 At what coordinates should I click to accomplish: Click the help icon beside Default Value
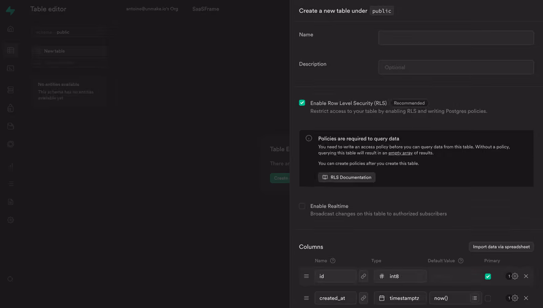(461, 261)
